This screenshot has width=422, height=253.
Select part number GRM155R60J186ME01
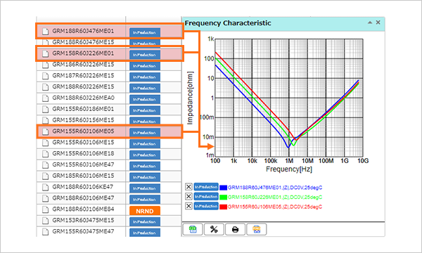(x=83, y=109)
